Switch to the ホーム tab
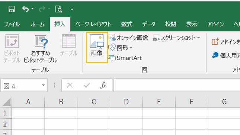Viewport: 240px width, 135px height. point(38,24)
